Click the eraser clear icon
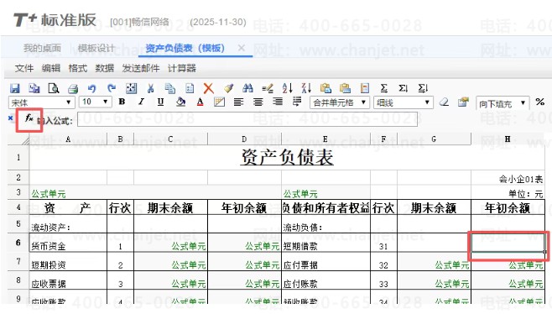The width and height of the screenshot is (552, 314). pos(445,102)
